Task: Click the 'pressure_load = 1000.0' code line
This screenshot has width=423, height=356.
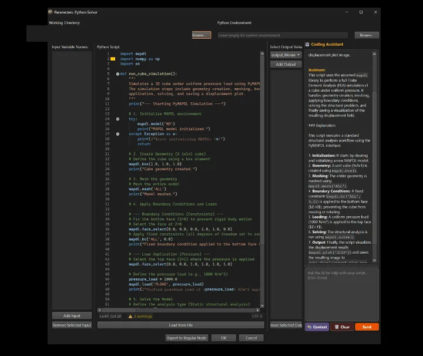Action: coord(153,279)
